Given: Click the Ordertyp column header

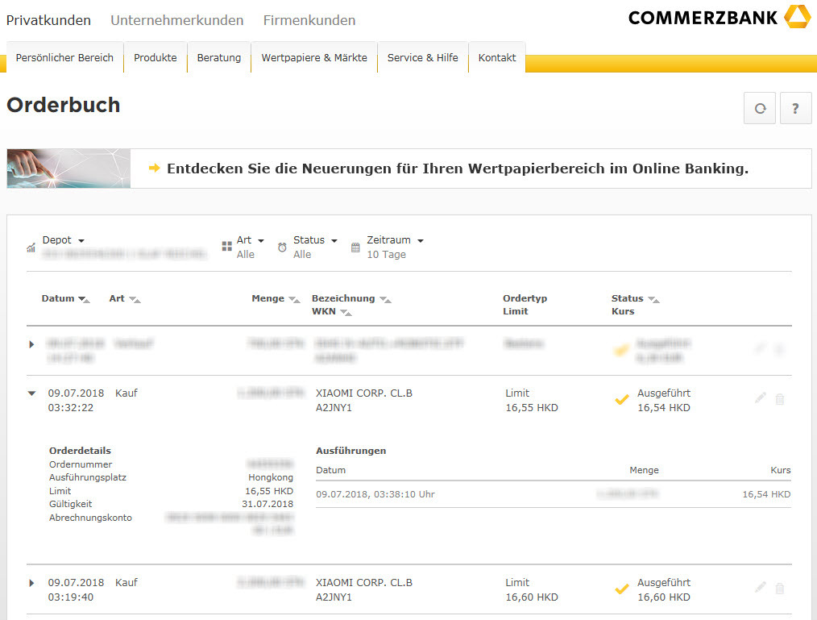Looking at the screenshot, I should (525, 298).
